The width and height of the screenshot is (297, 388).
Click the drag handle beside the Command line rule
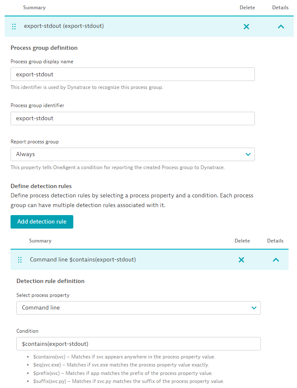click(x=20, y=260)
